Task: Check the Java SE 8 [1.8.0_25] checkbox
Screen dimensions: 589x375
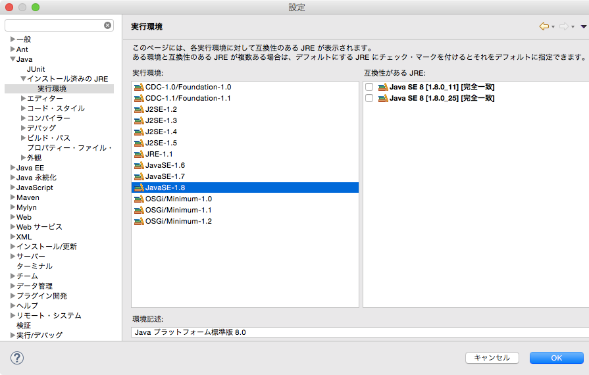Action: pos(369,98)
